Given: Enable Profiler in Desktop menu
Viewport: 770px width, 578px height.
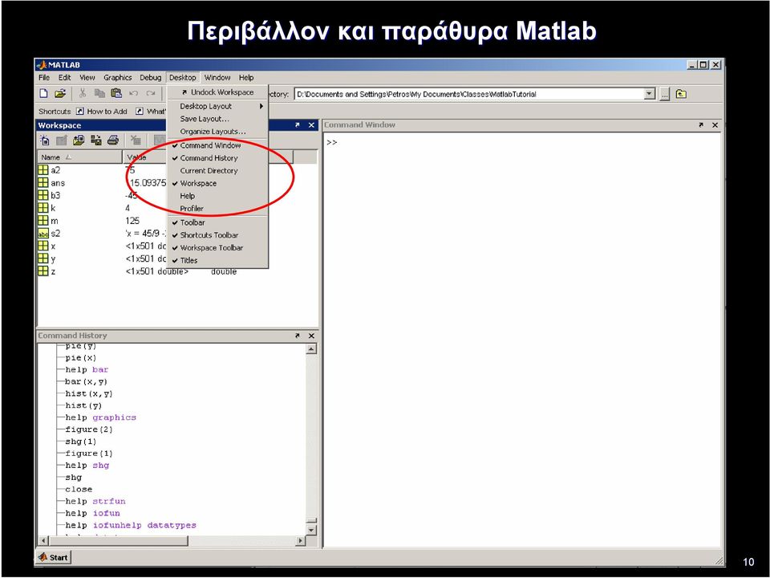Looking at the screenshot, I should pyautogui.click(x=217, y=209).
